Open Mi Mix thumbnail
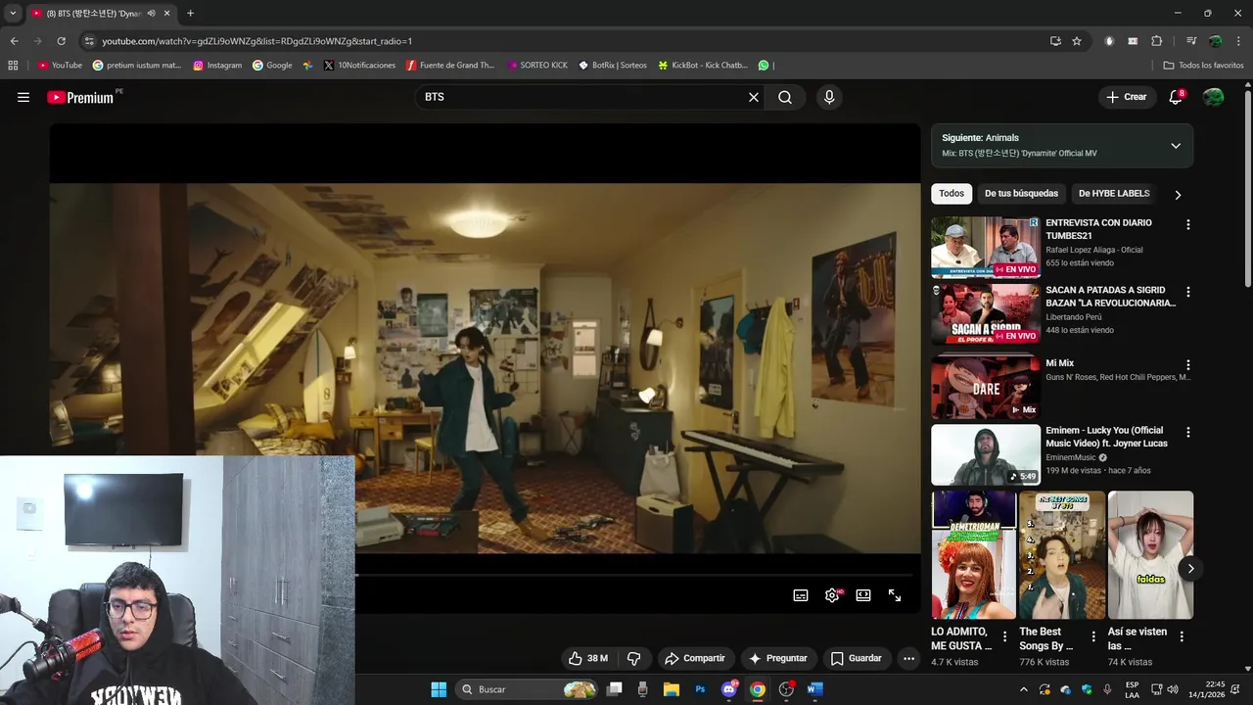Image resolution: width=1253 pixels, height=705 pixels. (986, 387)
